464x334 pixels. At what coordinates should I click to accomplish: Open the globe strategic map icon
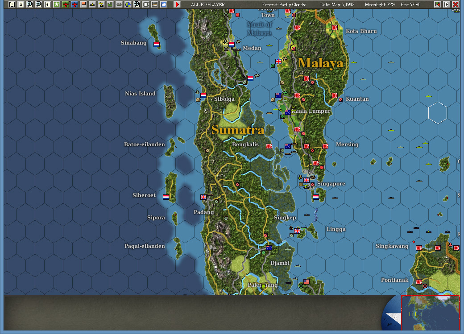point(128,4)
